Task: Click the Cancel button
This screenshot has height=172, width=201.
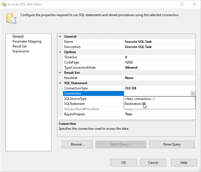Action: click(153, 163)
